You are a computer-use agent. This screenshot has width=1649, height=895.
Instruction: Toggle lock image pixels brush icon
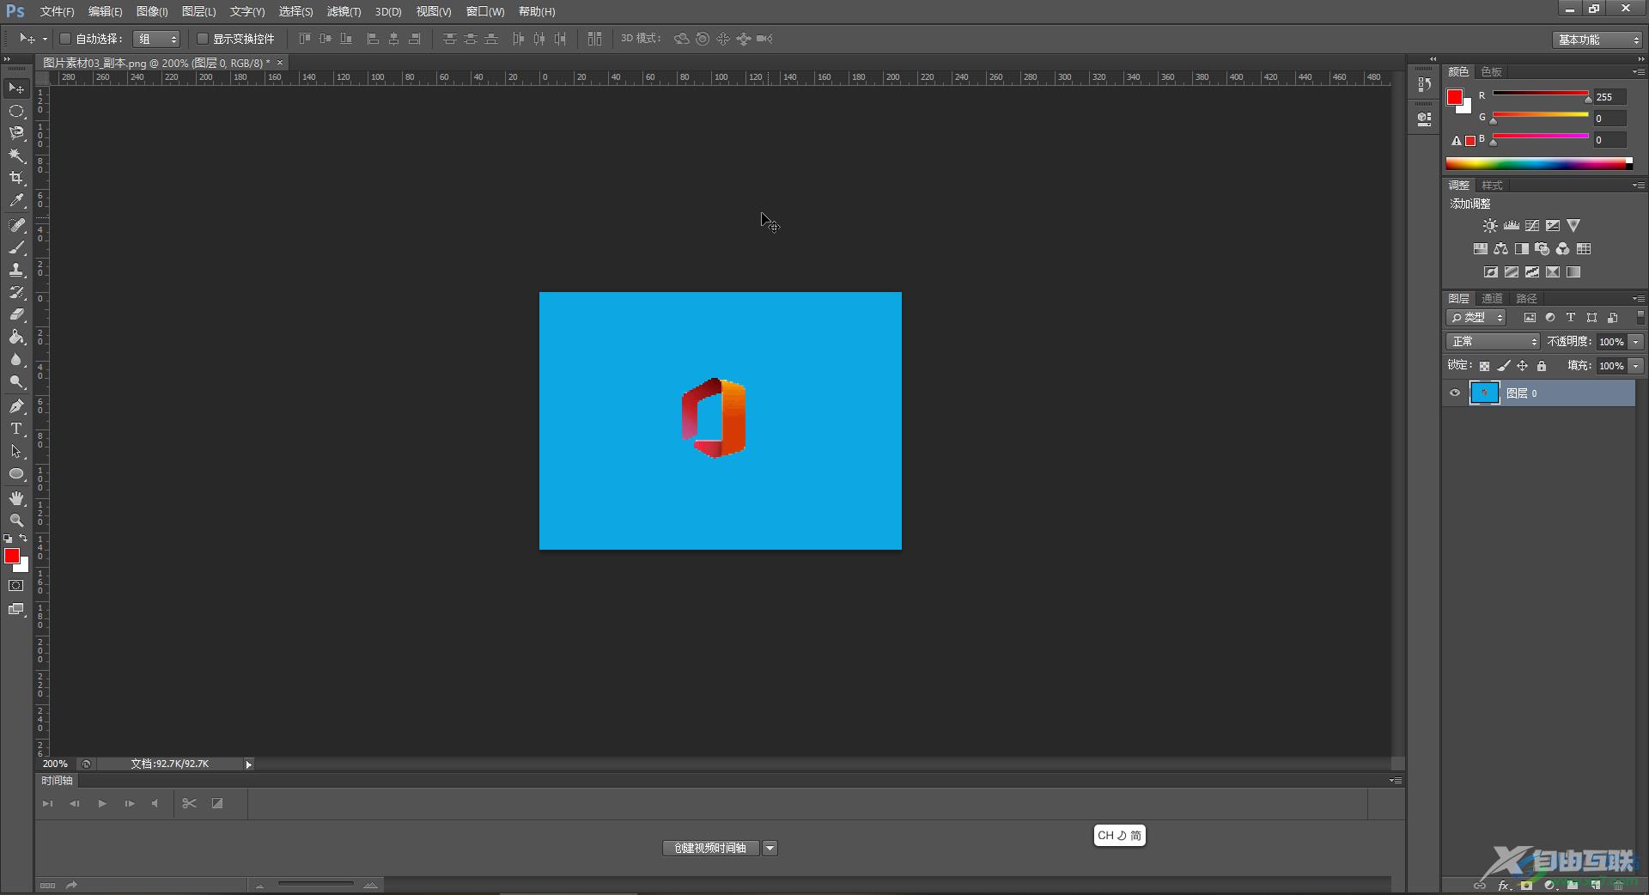click(x=1503, y=366)
